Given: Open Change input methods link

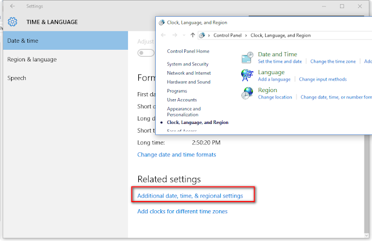Looking at the screenshot, I should [x=323, y=79].
